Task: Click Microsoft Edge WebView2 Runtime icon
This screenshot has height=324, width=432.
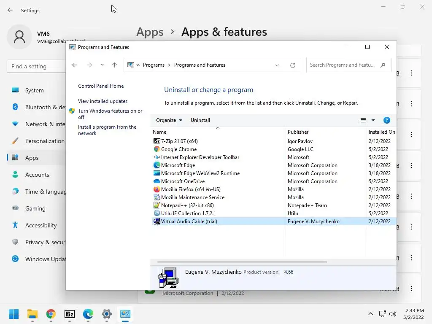Action: click(157, 173)
